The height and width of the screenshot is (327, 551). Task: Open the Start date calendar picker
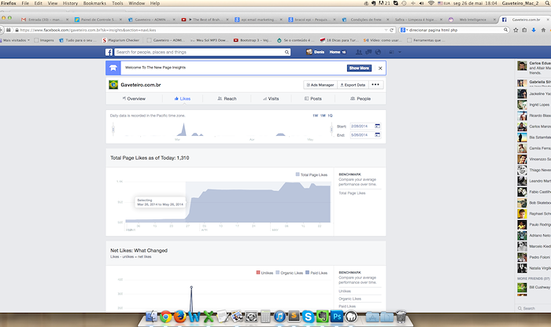coord(377,126)
